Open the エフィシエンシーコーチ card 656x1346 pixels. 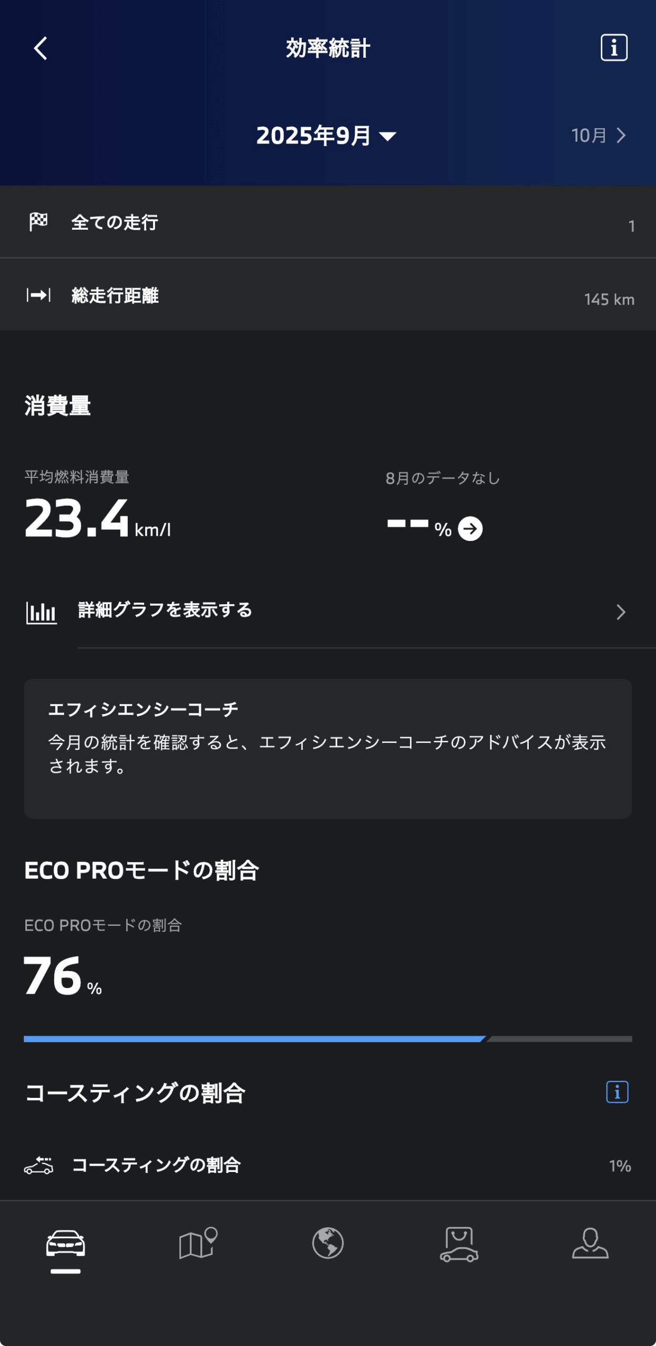[328, 748]
